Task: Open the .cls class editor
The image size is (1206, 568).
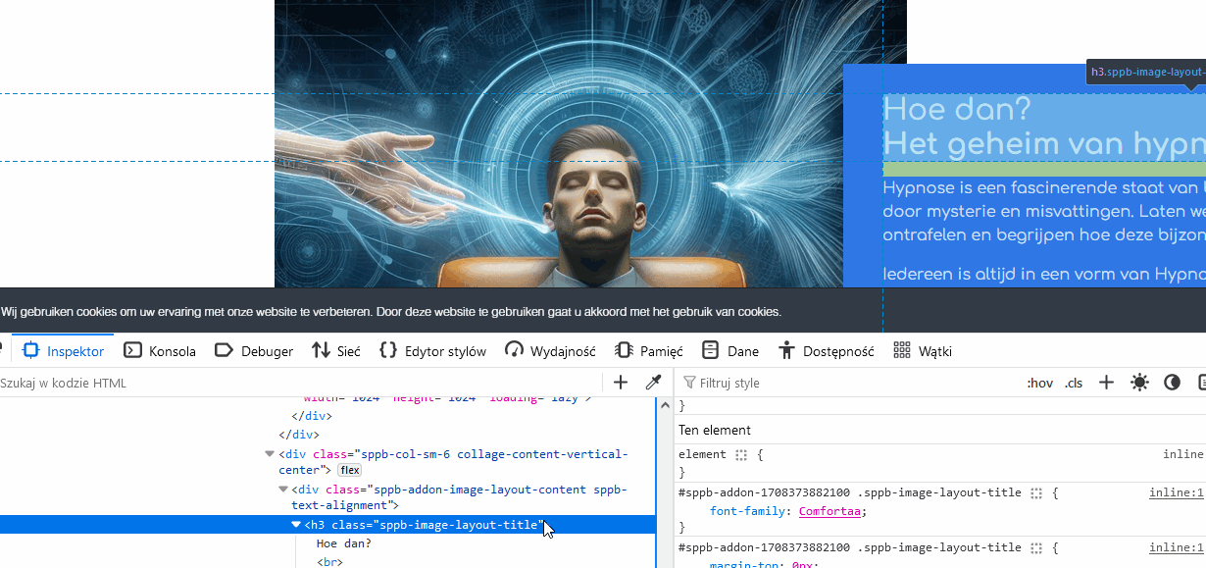Action: [x=1074, y=383]
